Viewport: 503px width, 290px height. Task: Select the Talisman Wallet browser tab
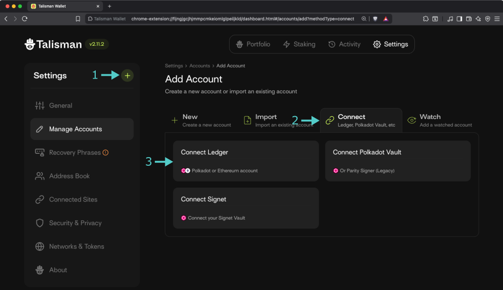65,6
